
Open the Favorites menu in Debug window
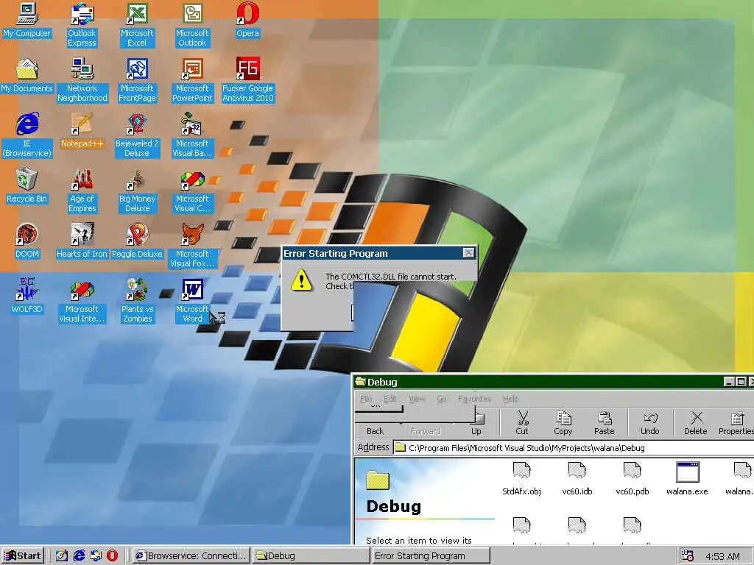pyautogui.click(x=475, y=399)
